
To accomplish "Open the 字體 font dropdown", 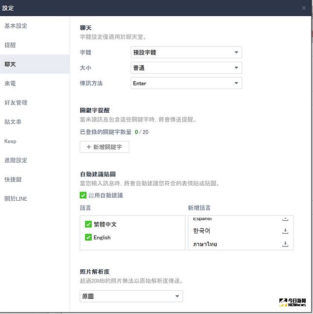I will click(186, 52).
